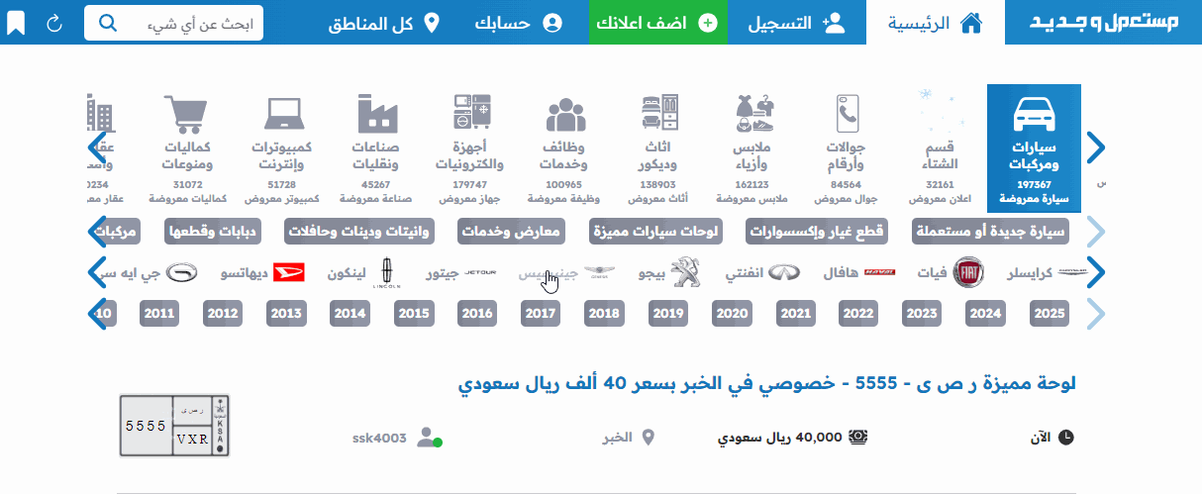Open the 5555 VXR plate thumbnail
The height and width of the screenshot is (494, 1202).
(174, 425)
